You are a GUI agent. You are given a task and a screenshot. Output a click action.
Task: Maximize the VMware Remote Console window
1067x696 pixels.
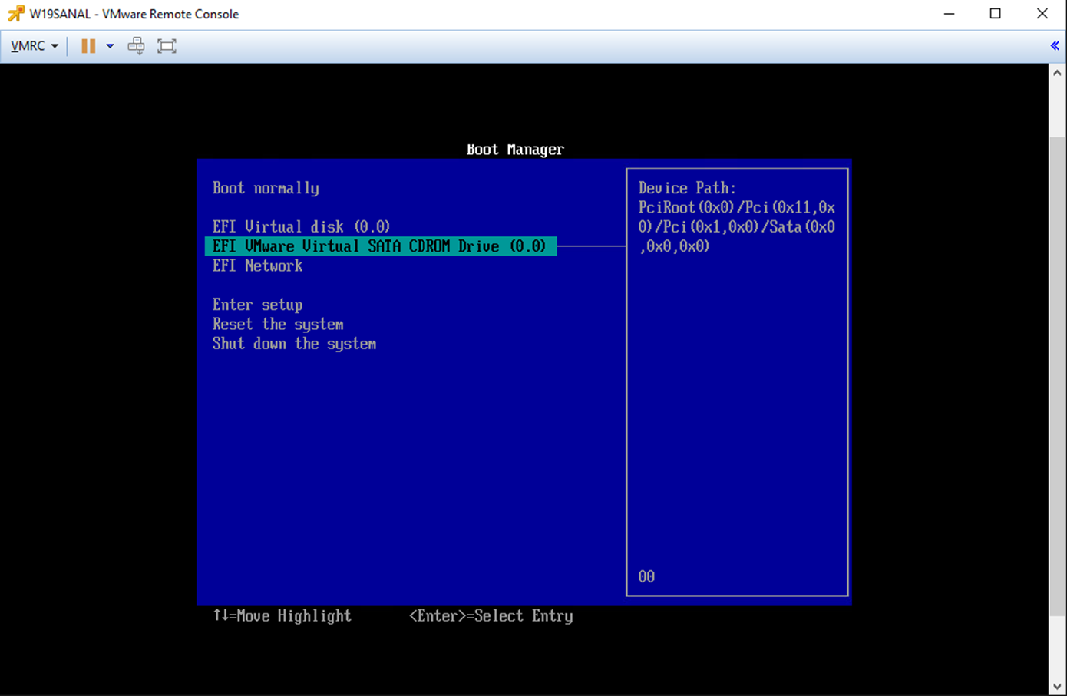coord(996,14)
